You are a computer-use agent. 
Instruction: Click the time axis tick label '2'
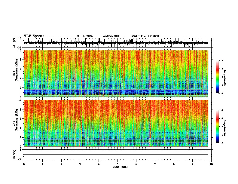coord(61,164)
